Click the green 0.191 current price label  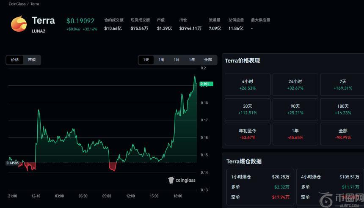(206, 84)
